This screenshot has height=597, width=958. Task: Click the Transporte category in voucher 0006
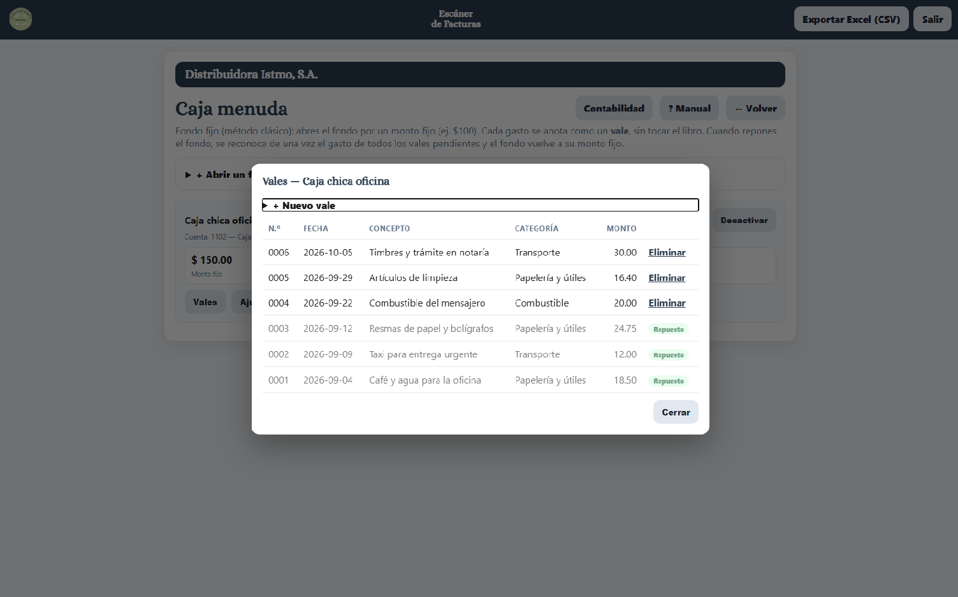pyautogui.click(x=537, y=252)
